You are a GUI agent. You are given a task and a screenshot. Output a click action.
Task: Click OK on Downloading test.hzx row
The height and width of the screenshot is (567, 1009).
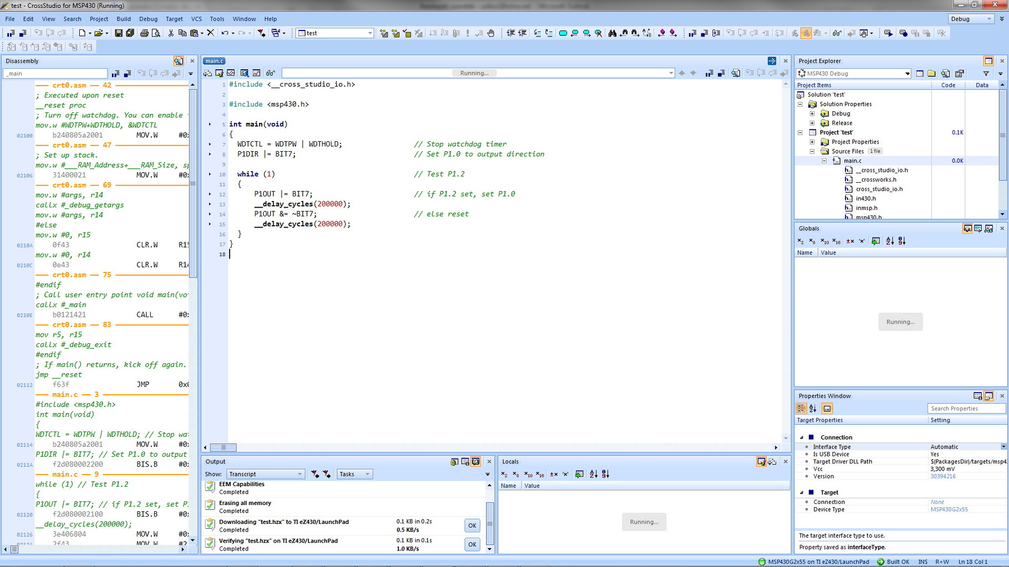click(x=472, y=525)
